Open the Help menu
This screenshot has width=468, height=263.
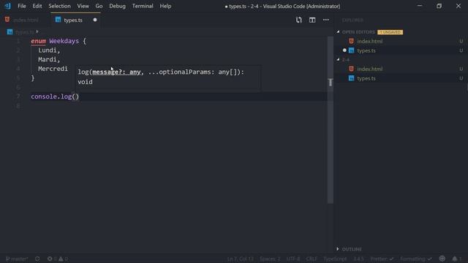(x=165, y=6)
